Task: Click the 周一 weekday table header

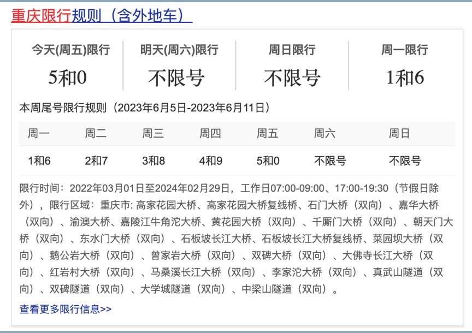Action: click(x=36, y=133)
